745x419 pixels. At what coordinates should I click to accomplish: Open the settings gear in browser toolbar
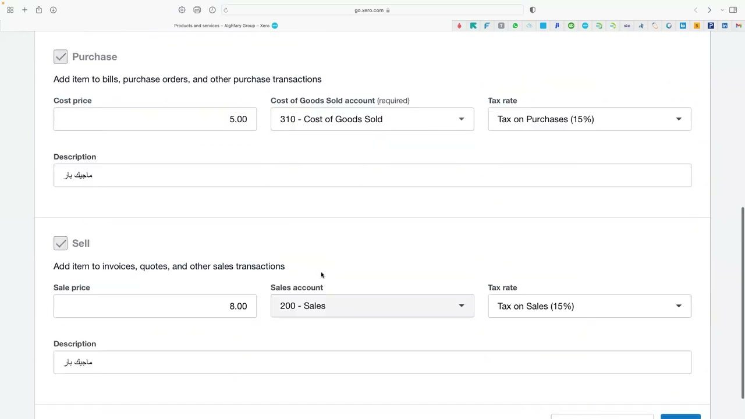(182, 10)
